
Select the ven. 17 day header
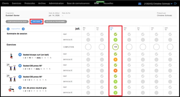(152, 29)
